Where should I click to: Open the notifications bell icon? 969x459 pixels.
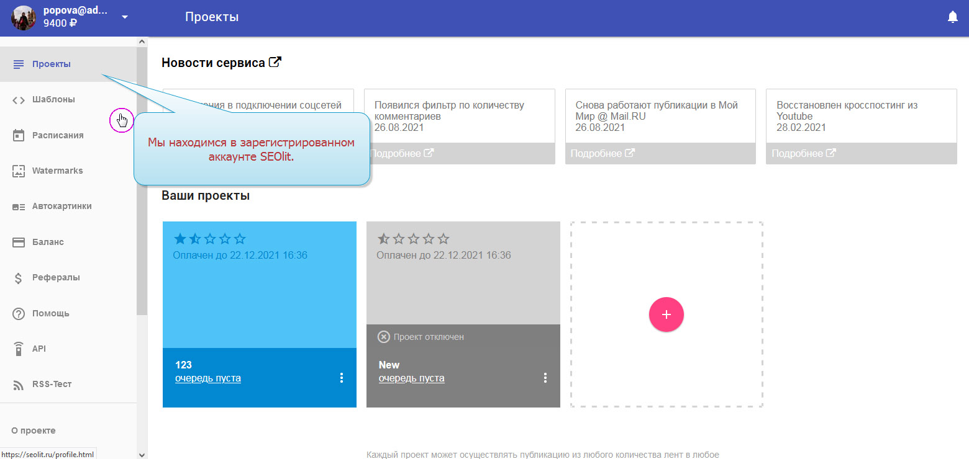[x=952, y=17]
